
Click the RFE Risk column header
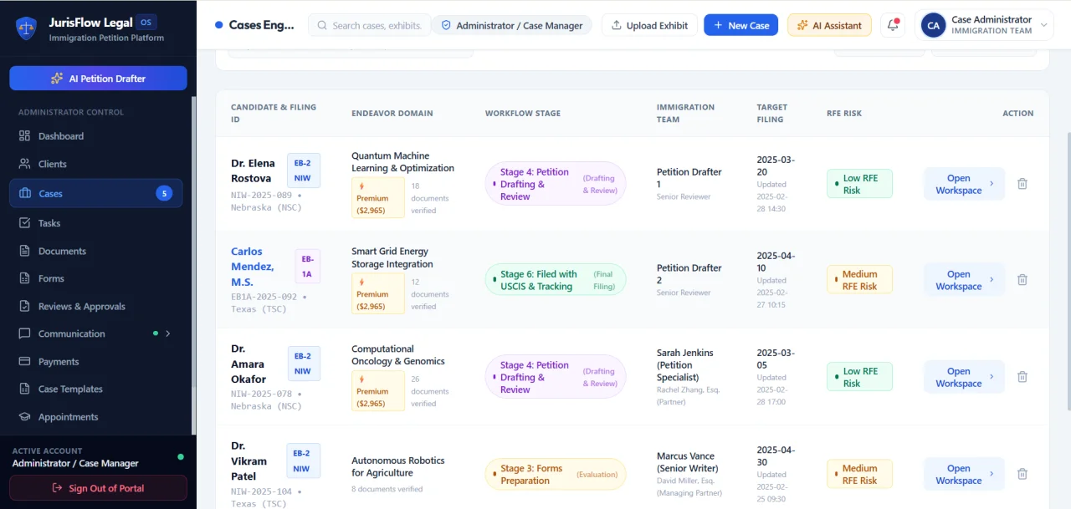pos(844,113)
